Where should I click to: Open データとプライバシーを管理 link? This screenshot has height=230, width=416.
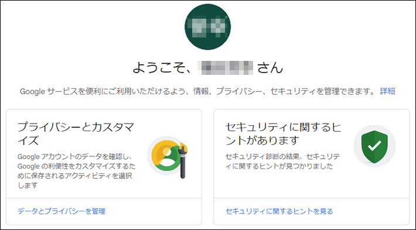pos(62,211)
